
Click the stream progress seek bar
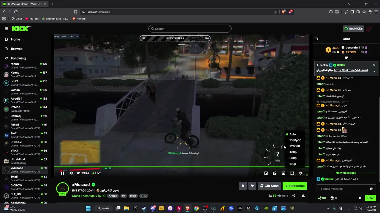tap(181, 167)
